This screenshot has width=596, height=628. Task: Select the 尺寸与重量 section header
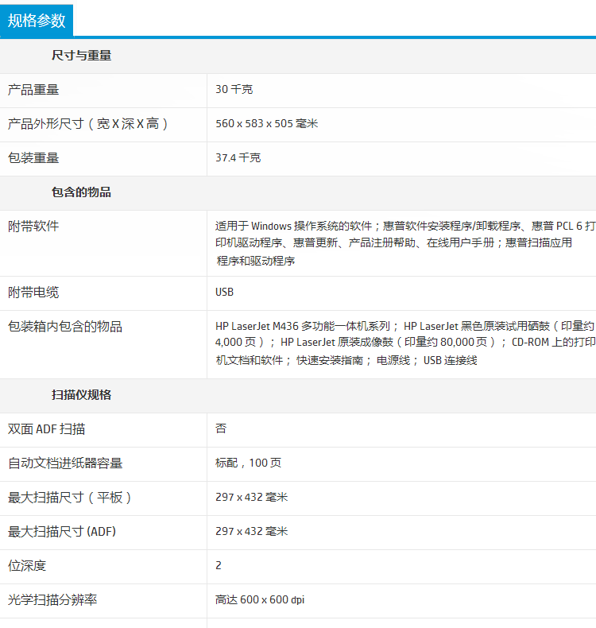(81, 56)
